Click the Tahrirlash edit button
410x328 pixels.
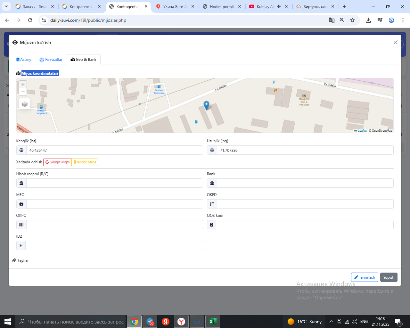(x=365, y=277)
